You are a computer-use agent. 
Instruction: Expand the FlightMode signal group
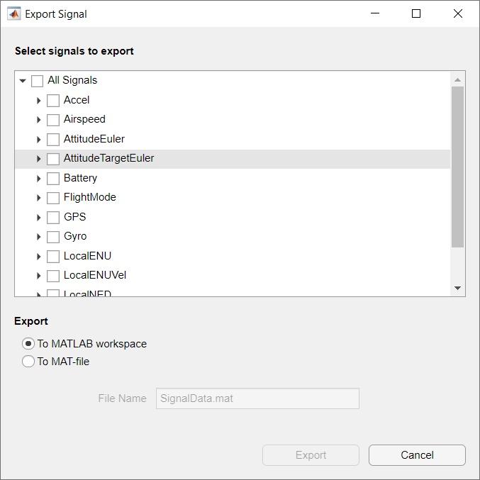pyautogui.click(x=39, y=198)
